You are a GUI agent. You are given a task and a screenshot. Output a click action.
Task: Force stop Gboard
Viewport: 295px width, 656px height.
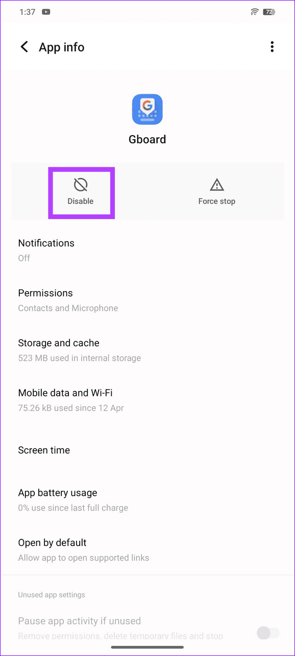point(216,192)
